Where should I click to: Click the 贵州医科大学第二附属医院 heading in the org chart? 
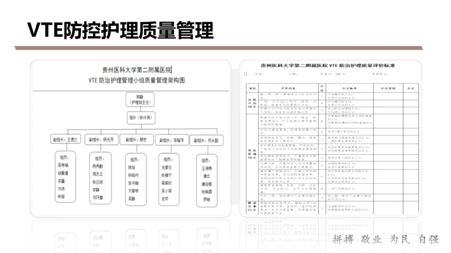coord(137,69)
